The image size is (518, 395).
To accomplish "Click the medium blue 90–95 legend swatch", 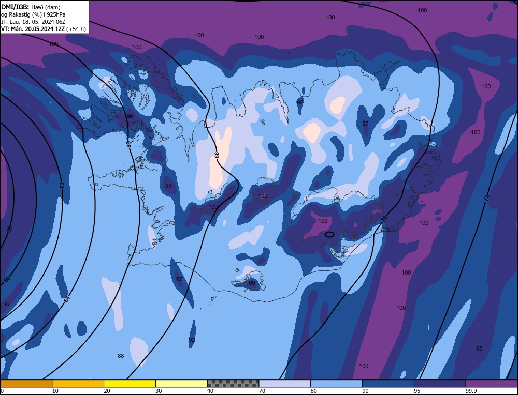I will click(388, 384).
